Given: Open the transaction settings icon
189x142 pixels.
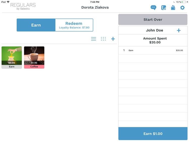Looking at the screenshot, I should [x=164, y=8].
